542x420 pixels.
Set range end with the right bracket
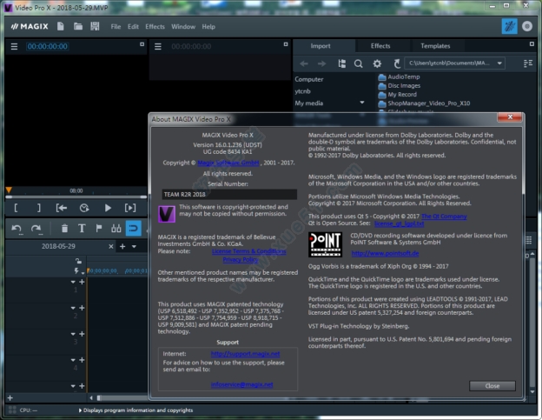pos(39,208)
